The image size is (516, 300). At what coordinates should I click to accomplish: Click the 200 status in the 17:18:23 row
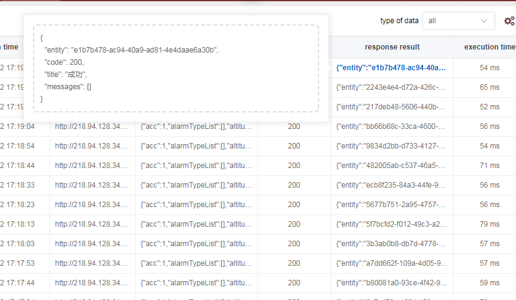294,205
